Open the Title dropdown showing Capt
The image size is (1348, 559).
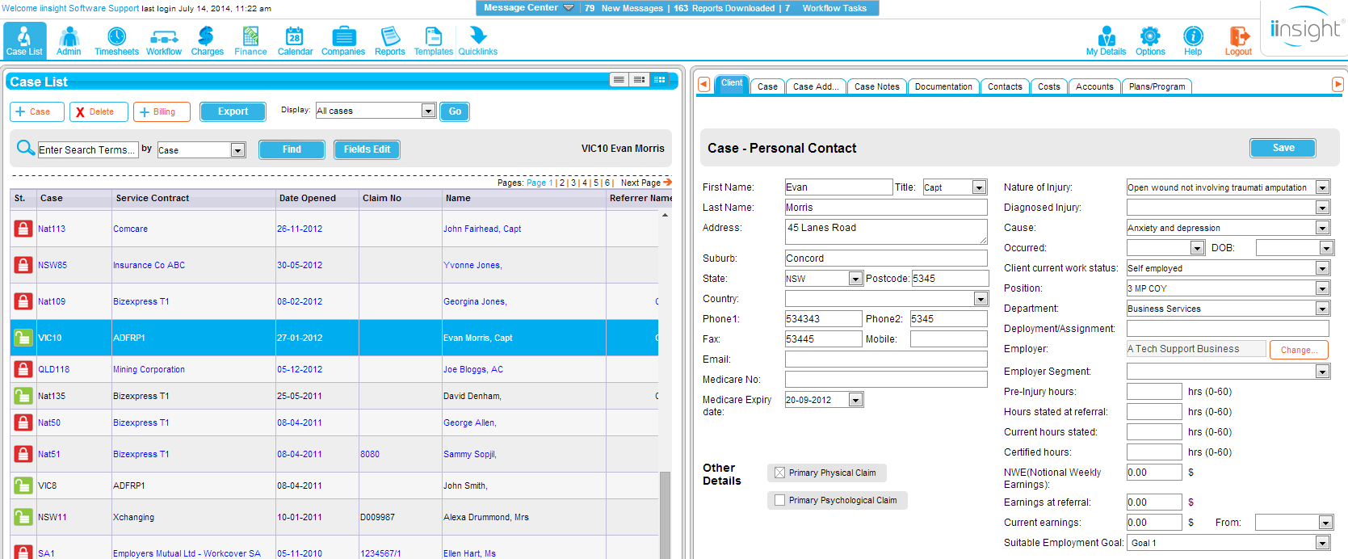point(979,187)
